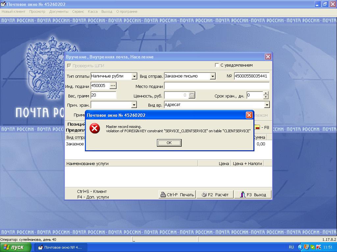Click the № tracking number field
The width and height of the screenshot is (337, 252).
pyautogui.click(x=252, y=76)
